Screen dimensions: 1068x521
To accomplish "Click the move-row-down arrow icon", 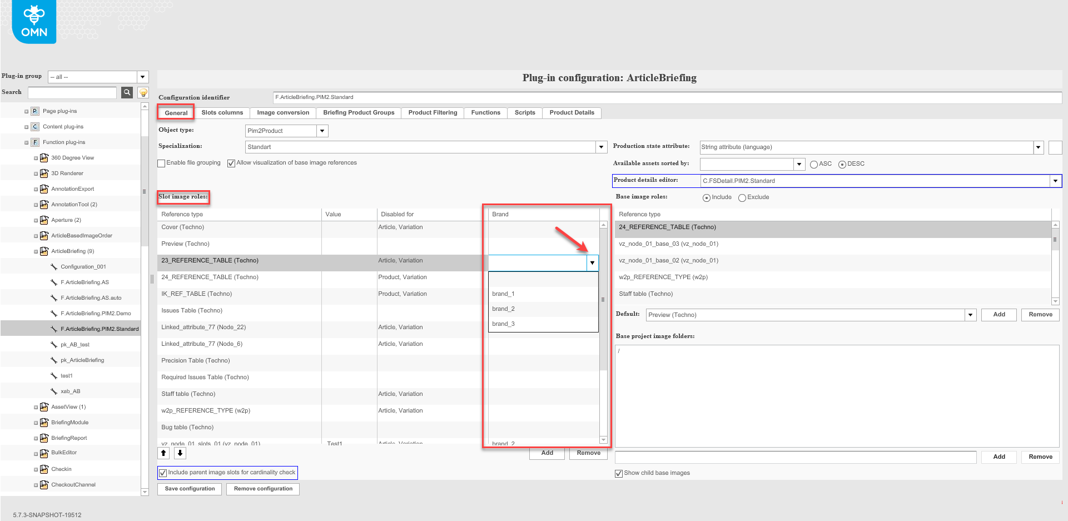I will click(x=180, y=453).
